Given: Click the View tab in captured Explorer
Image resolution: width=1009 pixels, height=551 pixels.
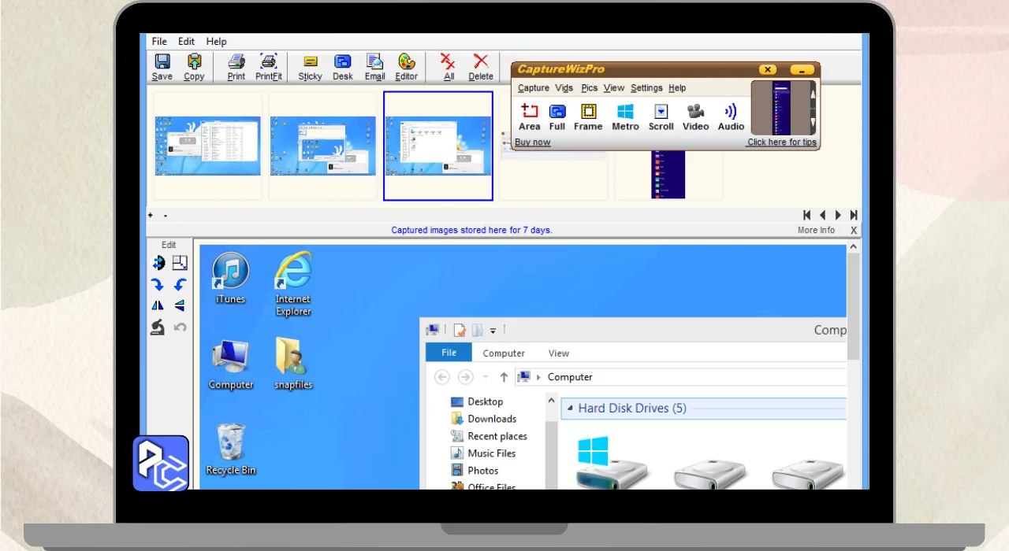Looking at the screenshot, I should point(559,353).
